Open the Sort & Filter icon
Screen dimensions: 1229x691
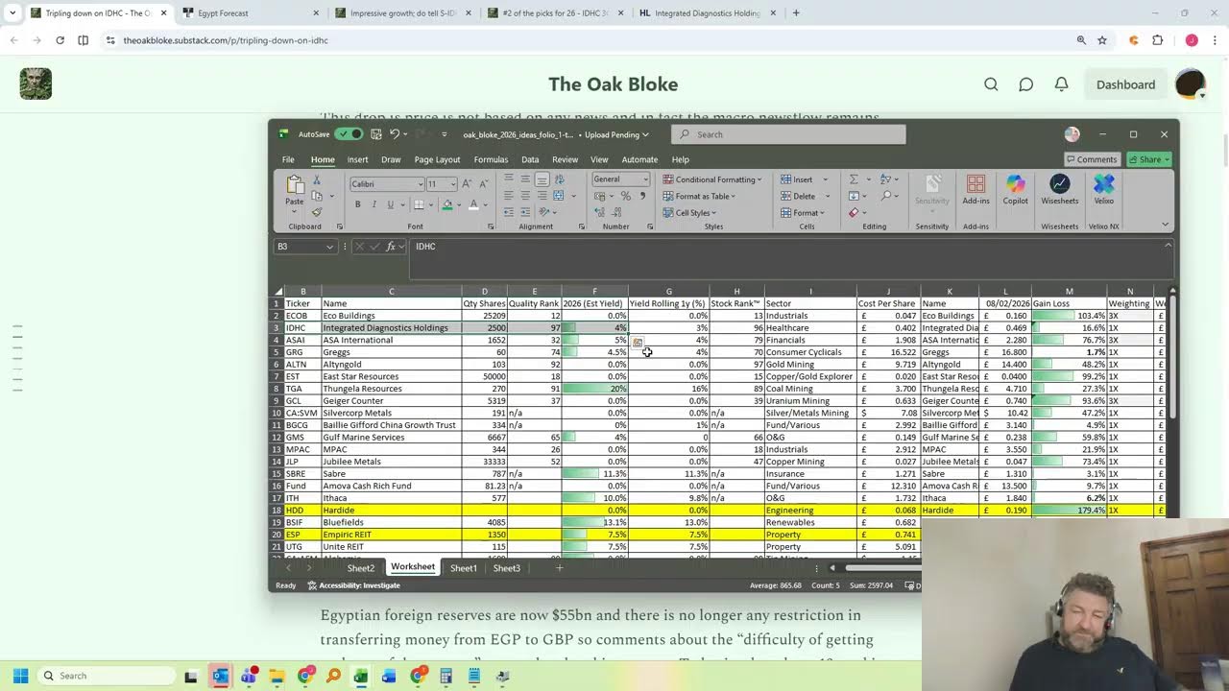[x=887, y=179]
